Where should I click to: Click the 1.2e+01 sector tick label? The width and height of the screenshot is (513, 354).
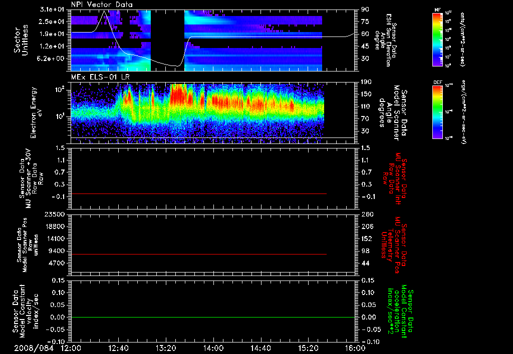pos(52,46)
